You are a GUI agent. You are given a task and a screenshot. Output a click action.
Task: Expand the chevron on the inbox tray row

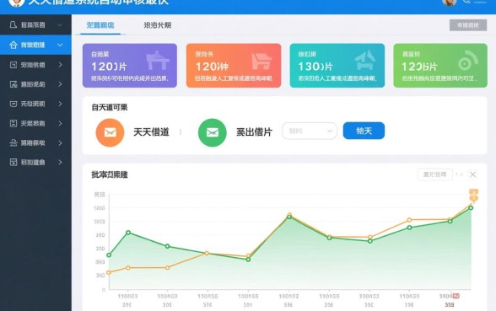[x=60, y=104]
